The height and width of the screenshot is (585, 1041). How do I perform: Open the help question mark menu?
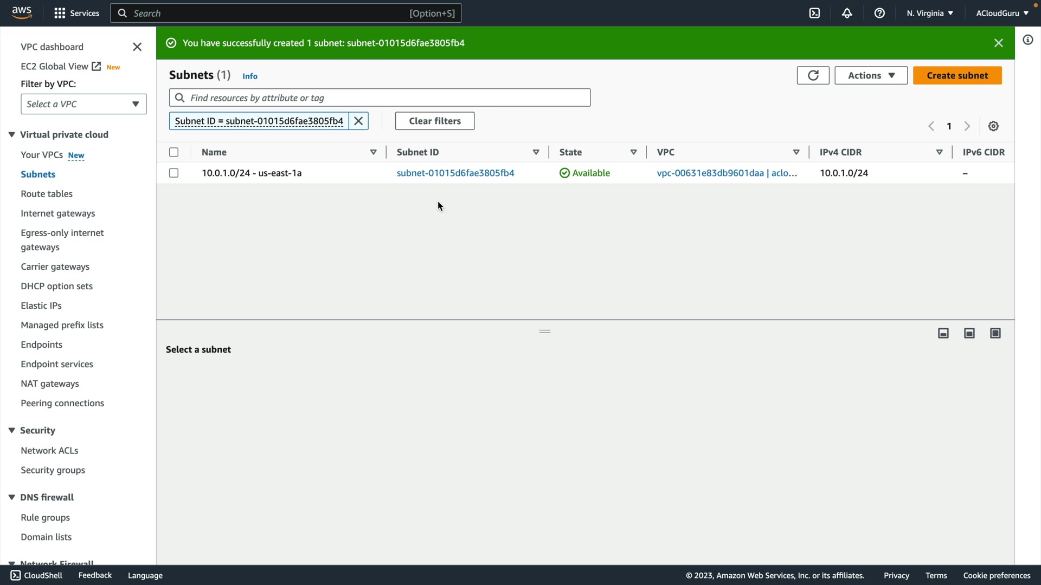point(879,13)
